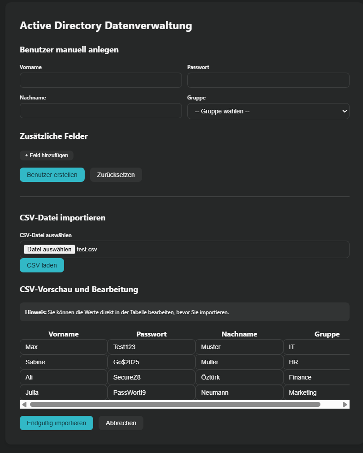Click the Zurücksetzen button
363x453 pixels.
tap(116, 175)
